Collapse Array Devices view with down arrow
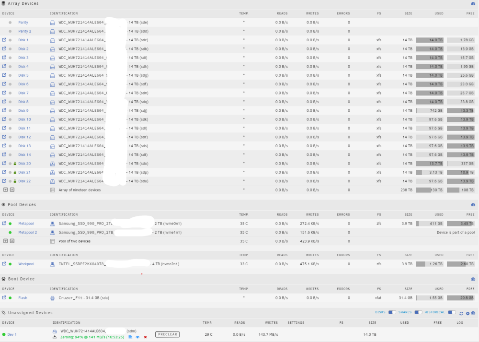 (5, 189)
